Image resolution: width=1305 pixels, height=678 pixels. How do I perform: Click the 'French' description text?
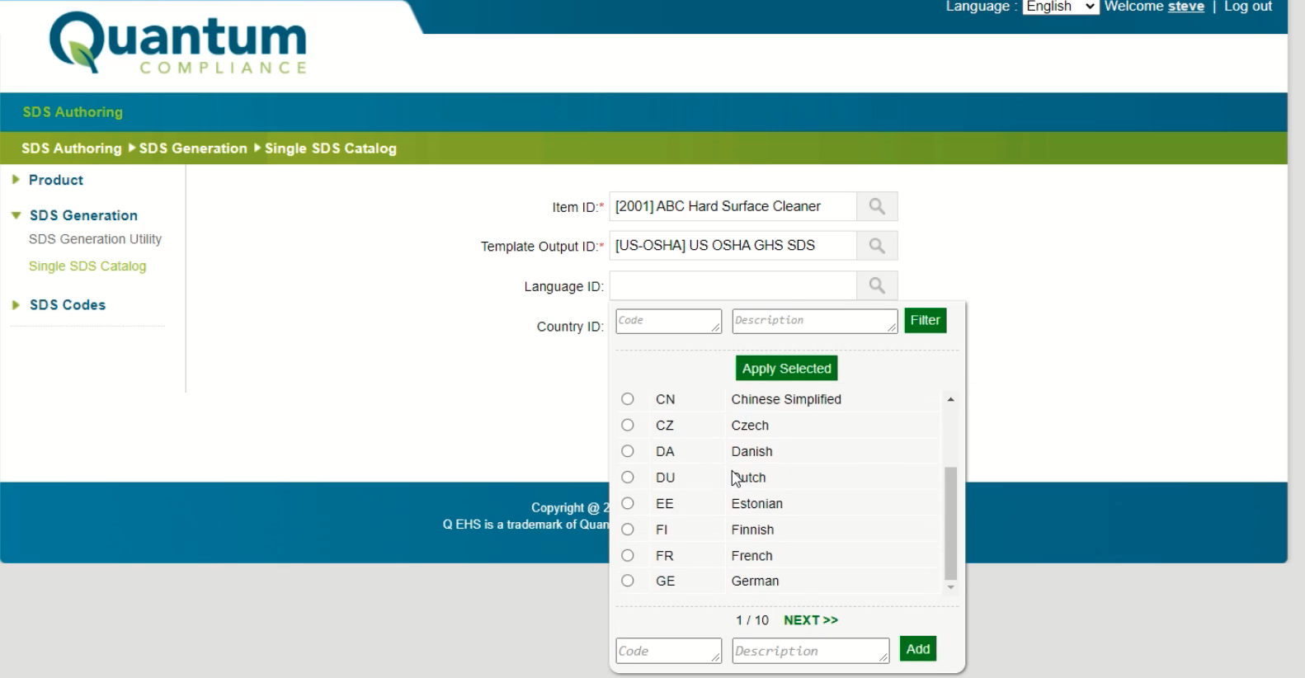[x=752, y=556]
